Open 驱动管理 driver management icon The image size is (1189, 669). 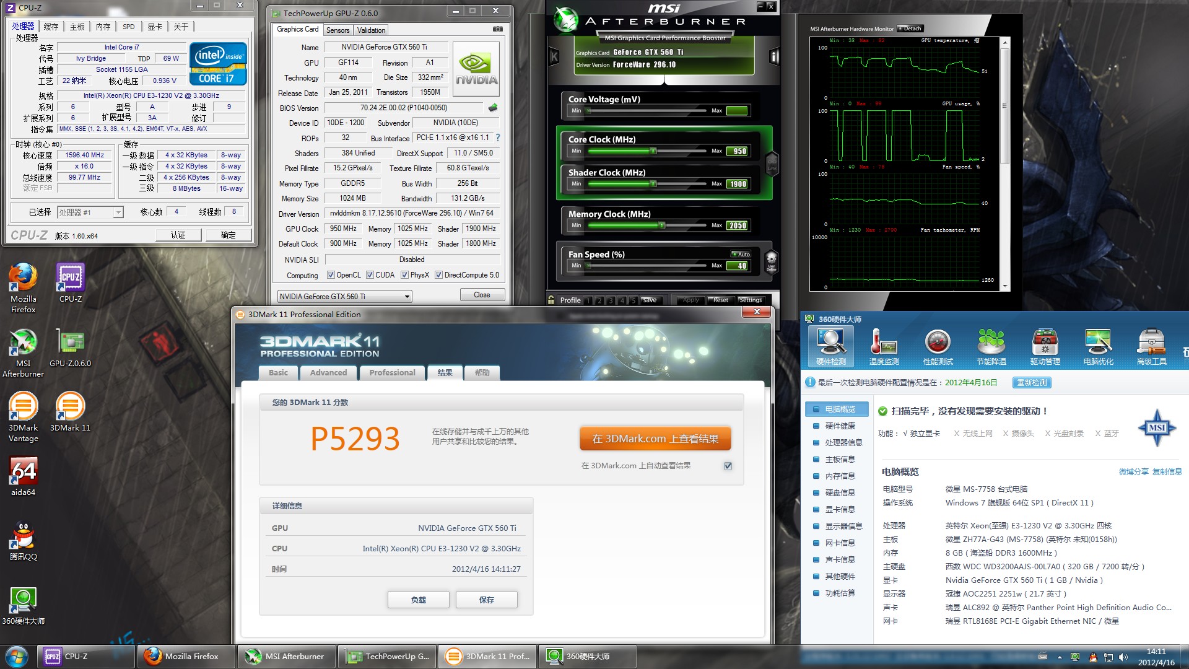pos(1045,346)
